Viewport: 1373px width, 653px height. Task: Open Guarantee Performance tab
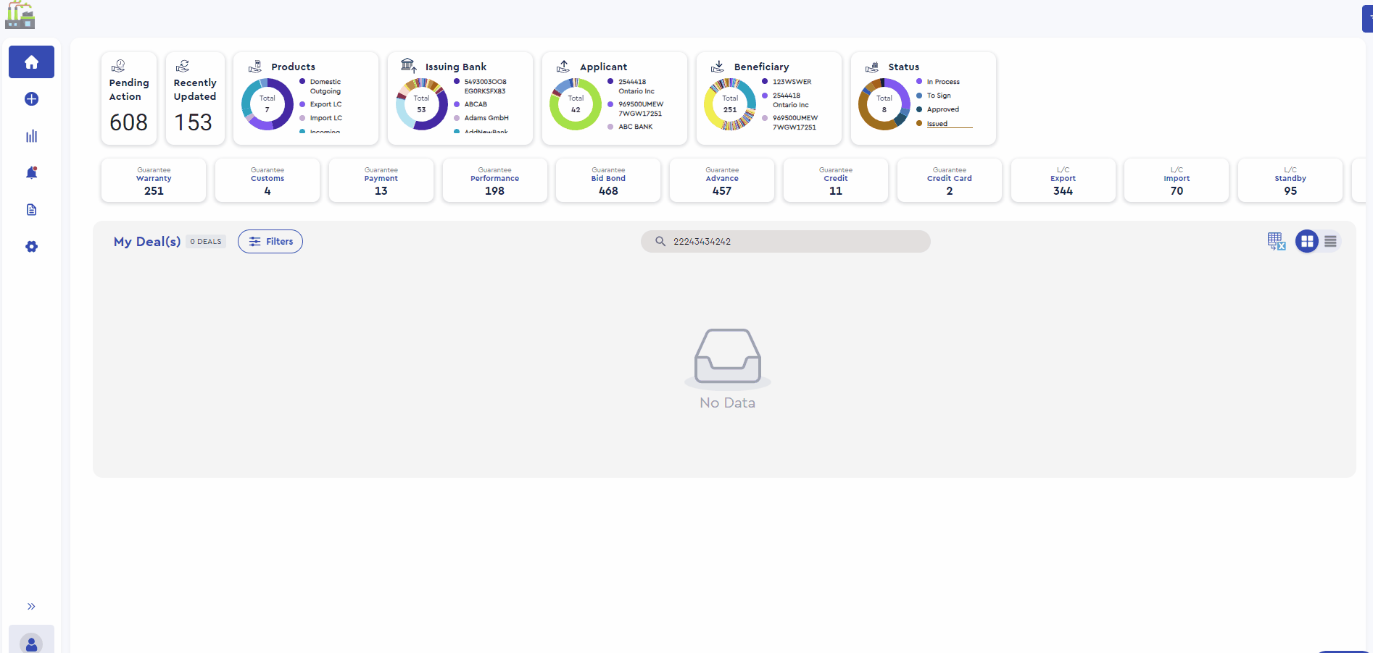pyautogui.click(x=495, y=180)
